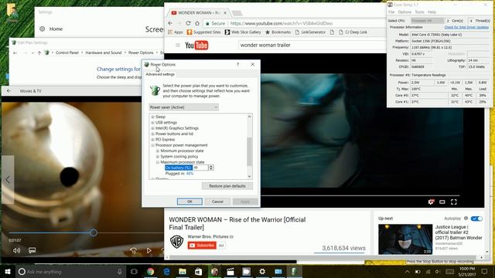This screenshot has height=278, width=495.
Task: Click the YouTube logo
Action: point(196,46)
